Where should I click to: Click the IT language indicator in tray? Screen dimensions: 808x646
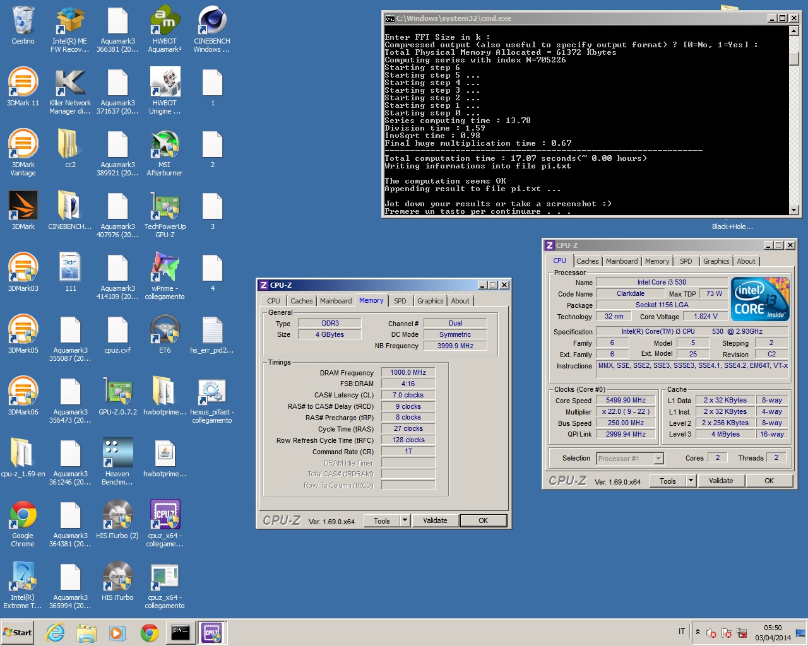(x=682, y=631)
